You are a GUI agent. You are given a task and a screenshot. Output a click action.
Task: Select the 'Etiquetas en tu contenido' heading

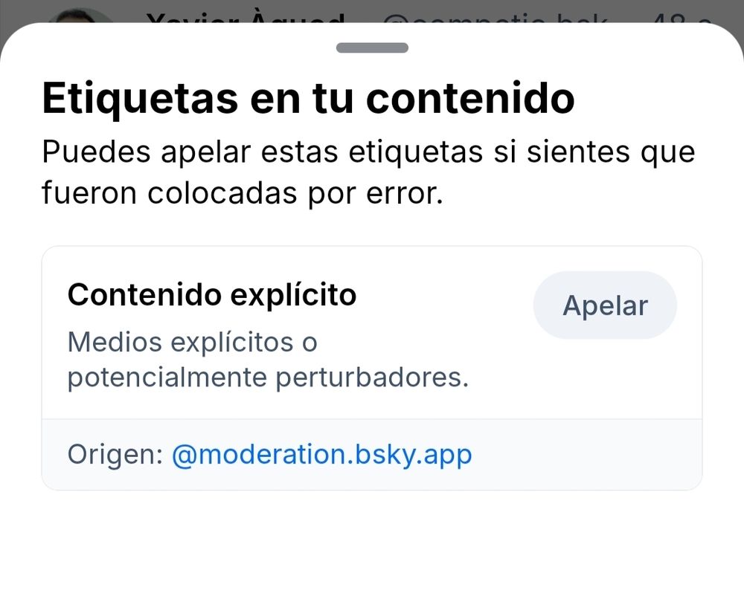[309, 100]
